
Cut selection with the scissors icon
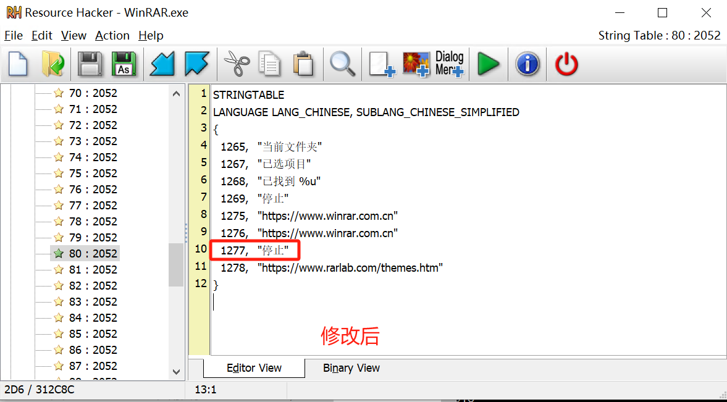237,64
